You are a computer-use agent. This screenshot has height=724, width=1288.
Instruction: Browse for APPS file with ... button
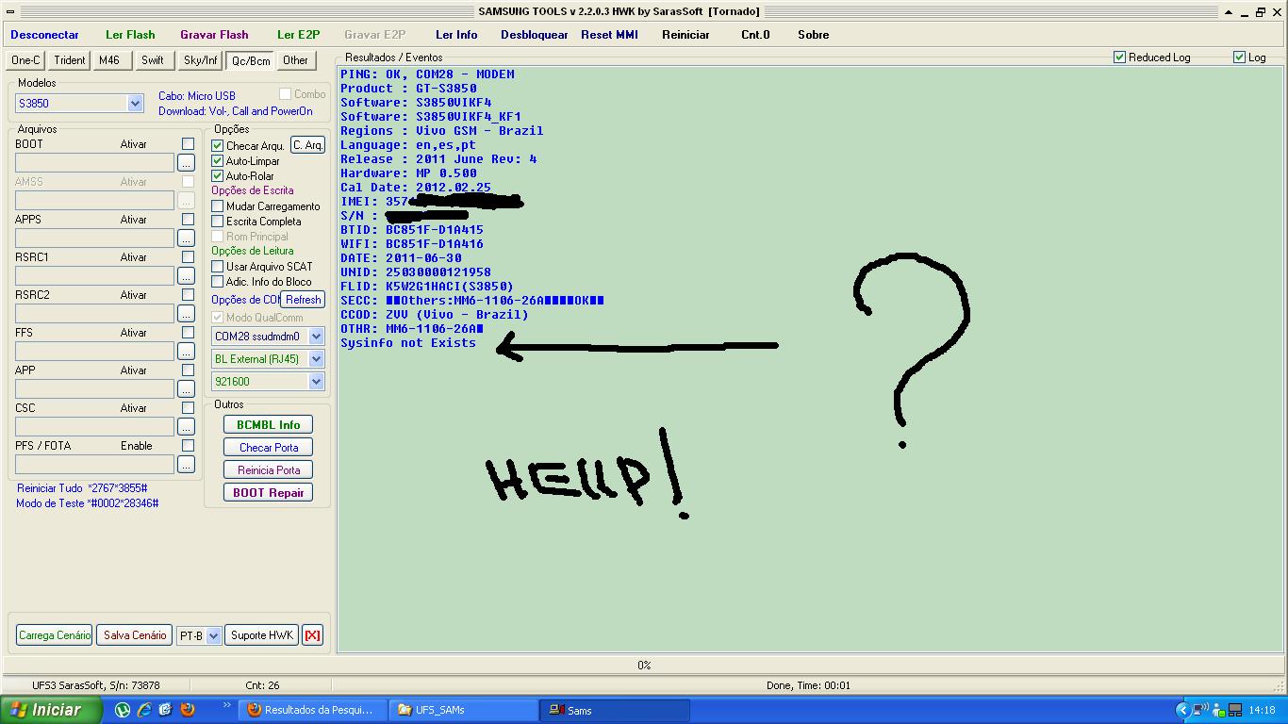coord(186,239)
